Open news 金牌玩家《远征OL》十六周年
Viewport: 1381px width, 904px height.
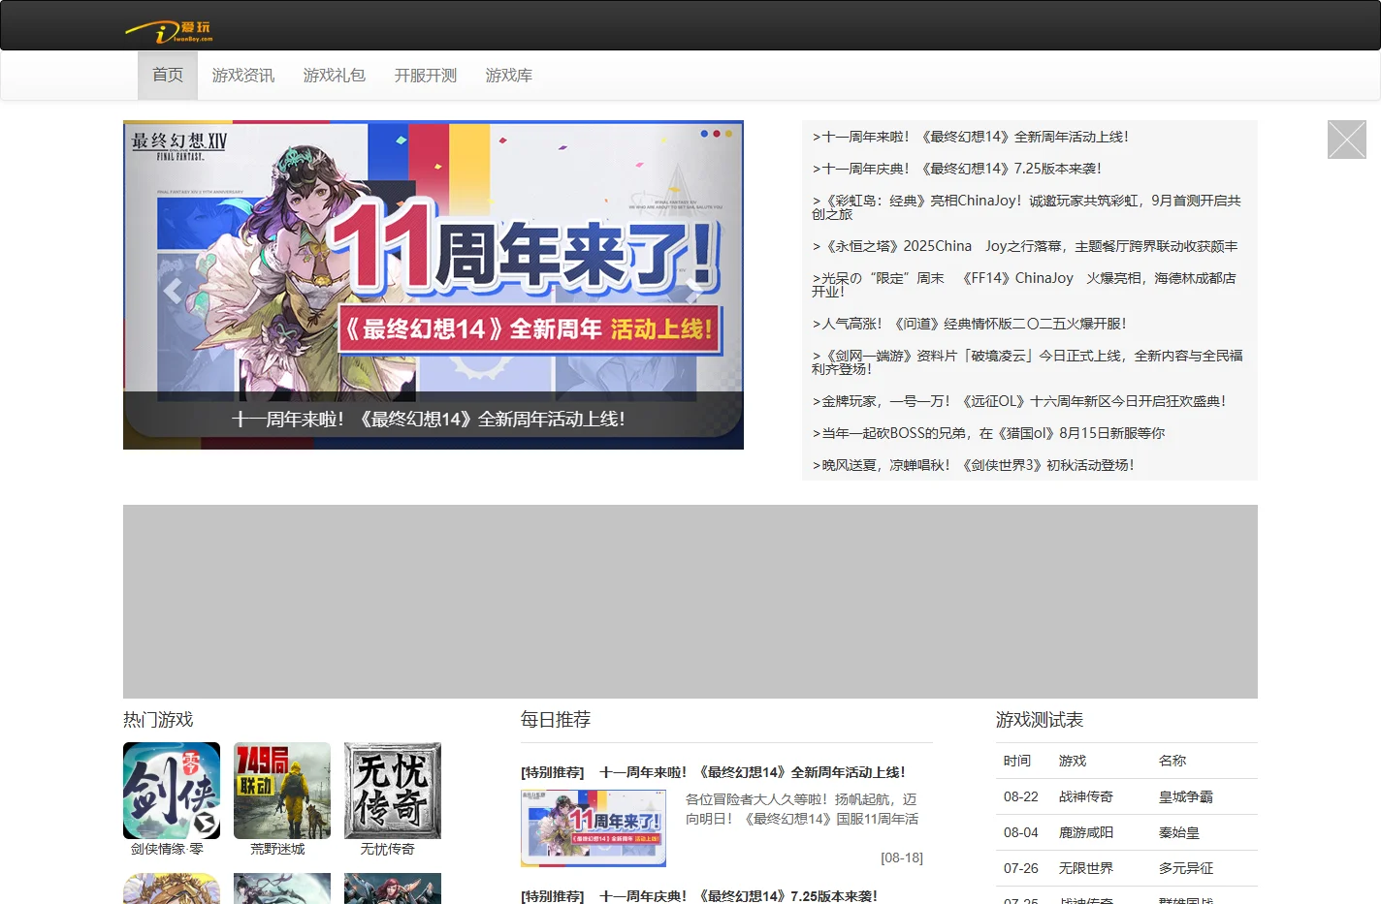point(1019,401)
